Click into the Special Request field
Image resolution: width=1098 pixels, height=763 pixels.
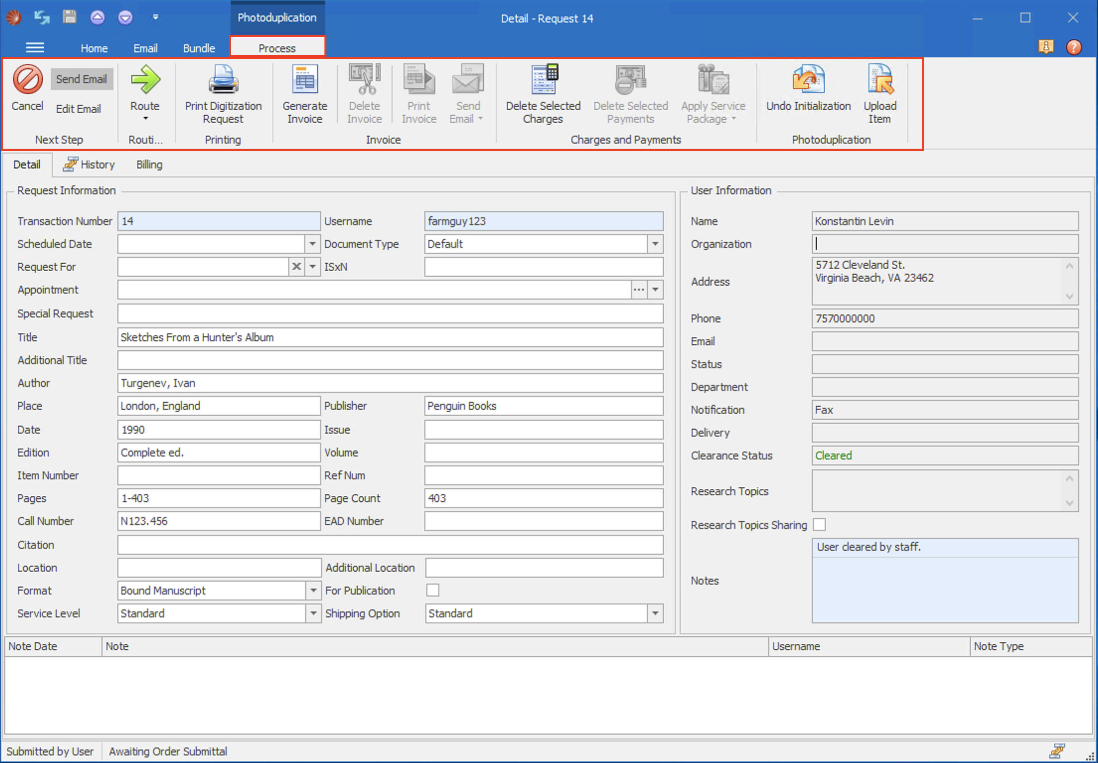click(x=390, y=313)
